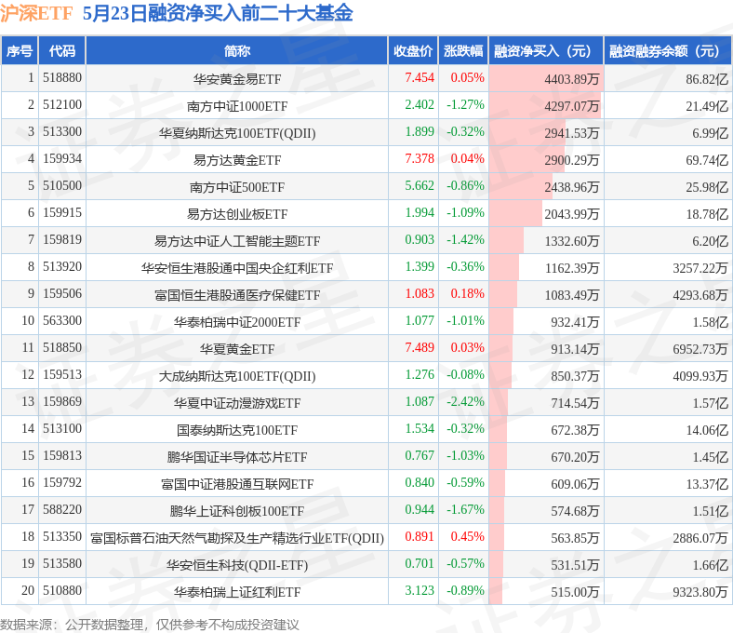The image size is (733, 633).
Task: Select 富国标普石油天然气 ETF(QDII) name cell
Action: pyautogui.click(x=237, y=538)
